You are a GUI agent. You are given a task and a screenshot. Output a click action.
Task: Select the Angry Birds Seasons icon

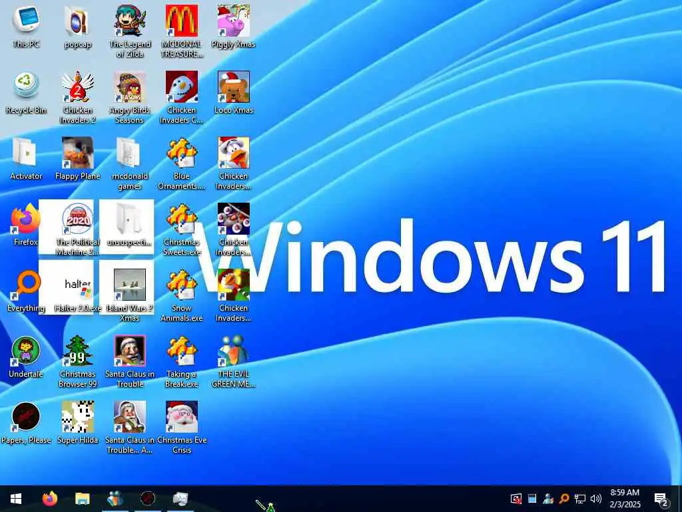tap(130, 87)
